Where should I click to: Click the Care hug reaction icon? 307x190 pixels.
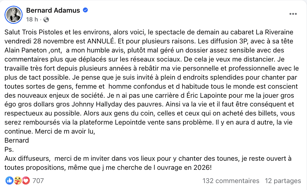click(18, 181)
